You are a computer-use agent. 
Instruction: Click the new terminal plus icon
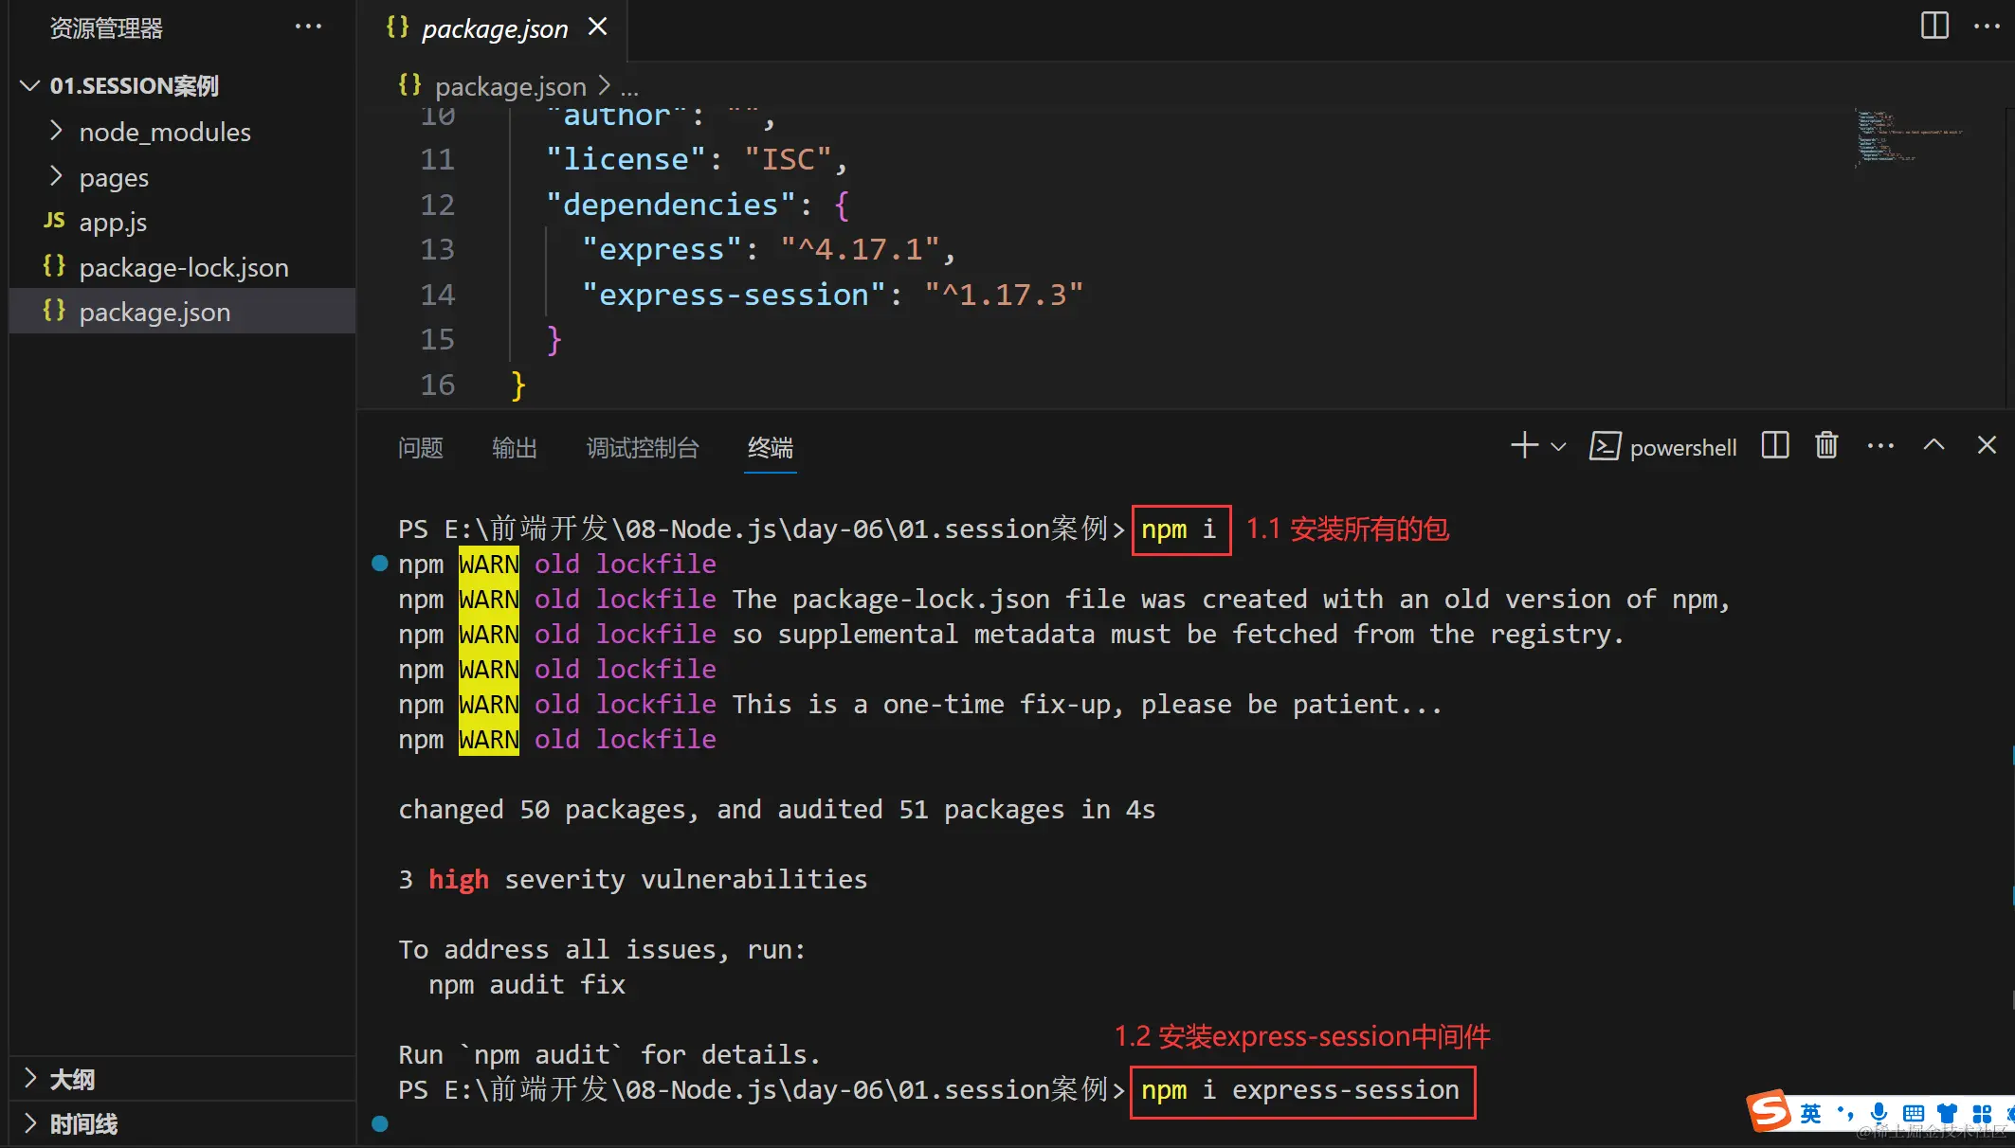[x=1523, y=446]
